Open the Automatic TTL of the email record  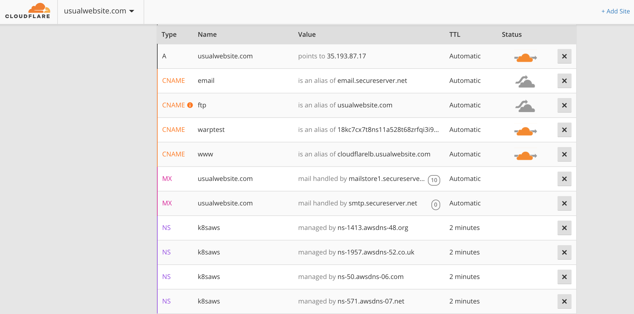(465, 81)
